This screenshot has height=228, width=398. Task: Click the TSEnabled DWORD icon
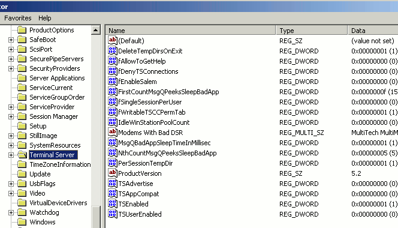coord(113,203)
